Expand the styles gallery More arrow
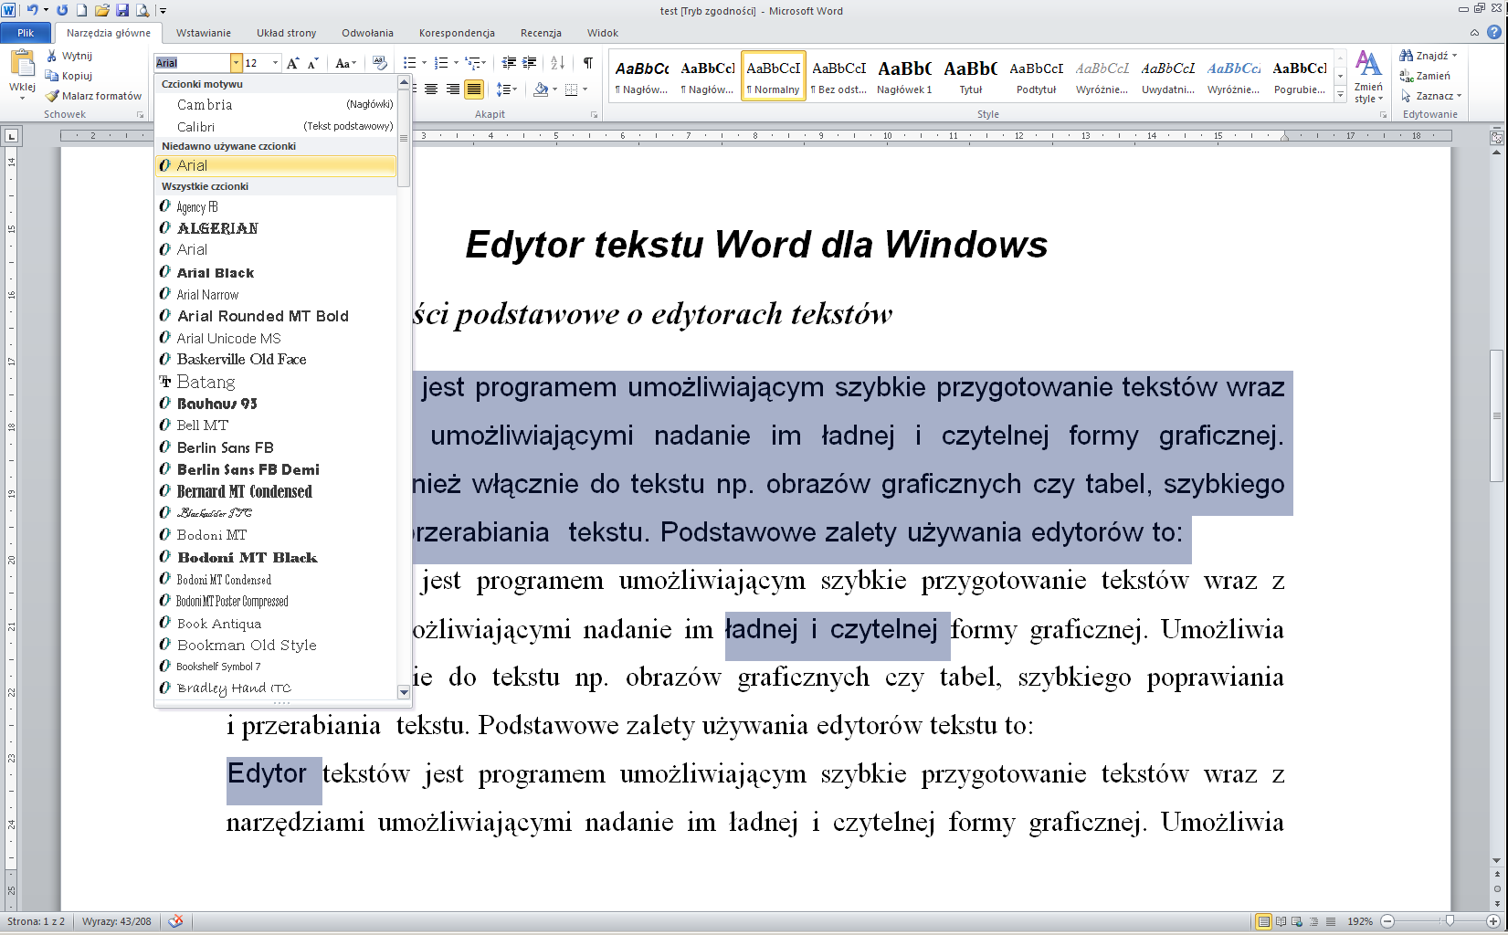The width and height of the screenshot is (1508, 935). coord(1340,94)
